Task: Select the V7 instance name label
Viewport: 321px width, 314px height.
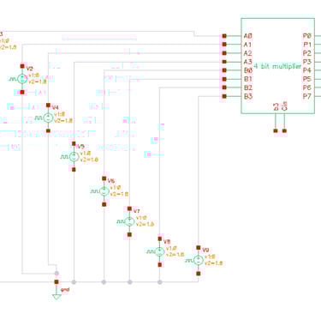Action: tap(137, 211)
